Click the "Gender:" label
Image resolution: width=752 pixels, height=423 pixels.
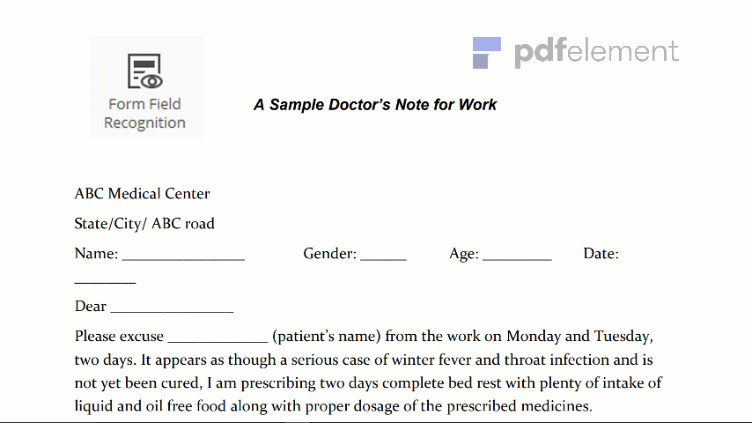coord(329,254)
